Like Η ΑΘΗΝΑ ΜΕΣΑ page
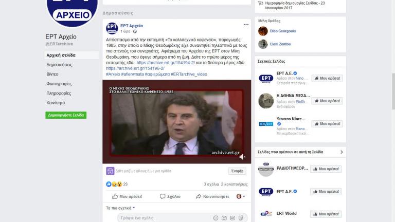The height and width of the screenshot is (222, 395). (x=327, y=101)
